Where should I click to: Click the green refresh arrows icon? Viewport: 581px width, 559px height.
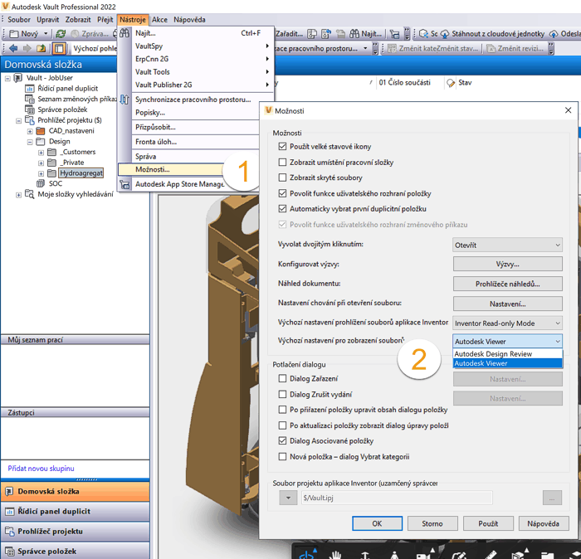click(x=61, y=34)
